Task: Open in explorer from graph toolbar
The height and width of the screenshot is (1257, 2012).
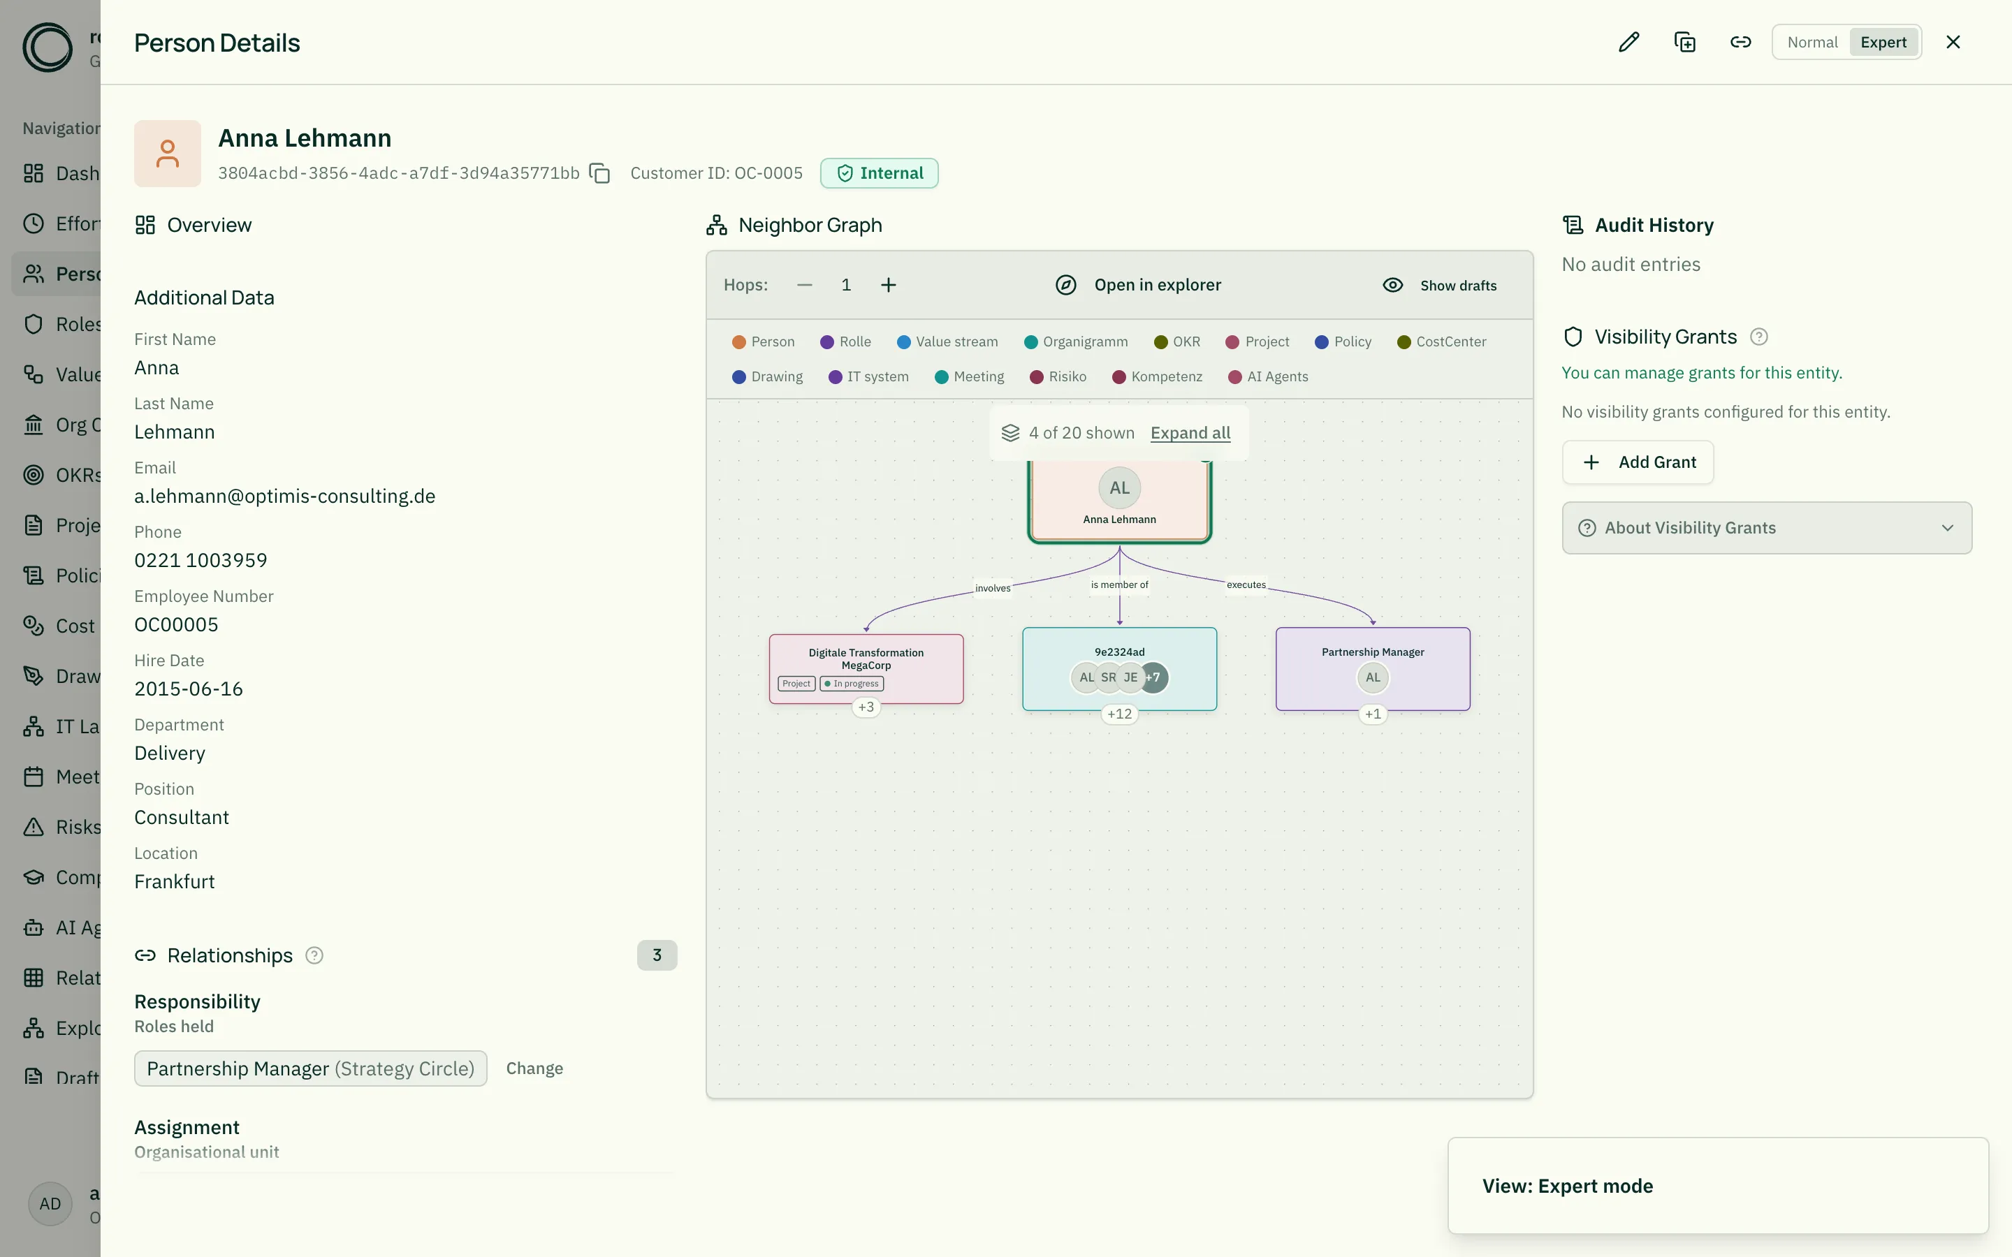Action: pyautogui.click(x=1138, y=285)
